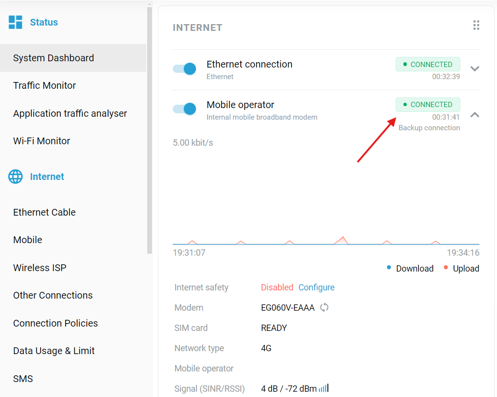The height and width of the screenshot is (397, 497).
Task: Click the Internet globe icon in sidebar
Action: [15, 177]
